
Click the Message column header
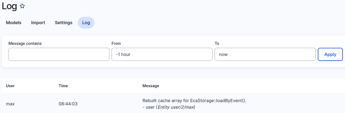(151, 86)
